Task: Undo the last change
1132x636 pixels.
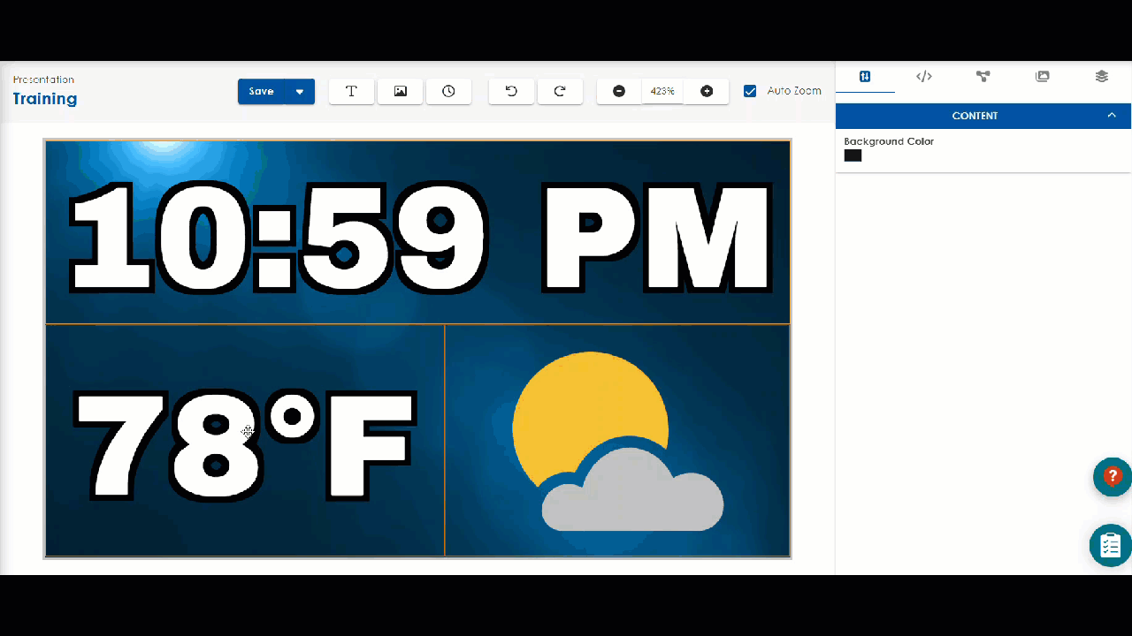Action: (511, 91)
